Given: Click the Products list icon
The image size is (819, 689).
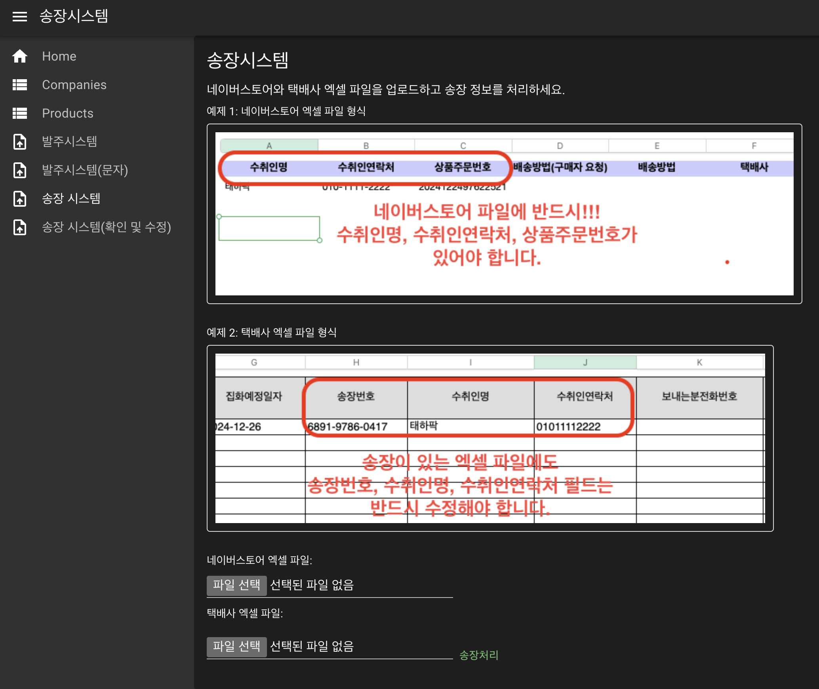Looking at the screenshot, I should point(19,113).
